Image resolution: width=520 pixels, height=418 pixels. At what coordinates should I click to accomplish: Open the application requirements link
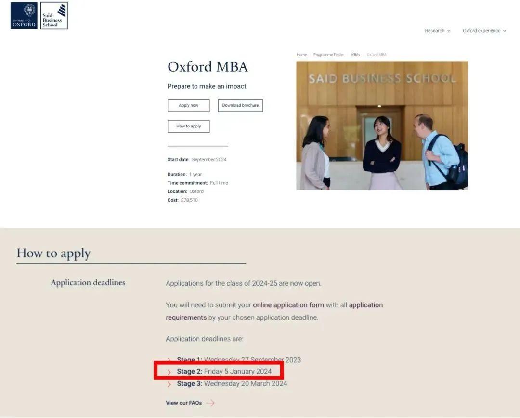click(274, 311)
